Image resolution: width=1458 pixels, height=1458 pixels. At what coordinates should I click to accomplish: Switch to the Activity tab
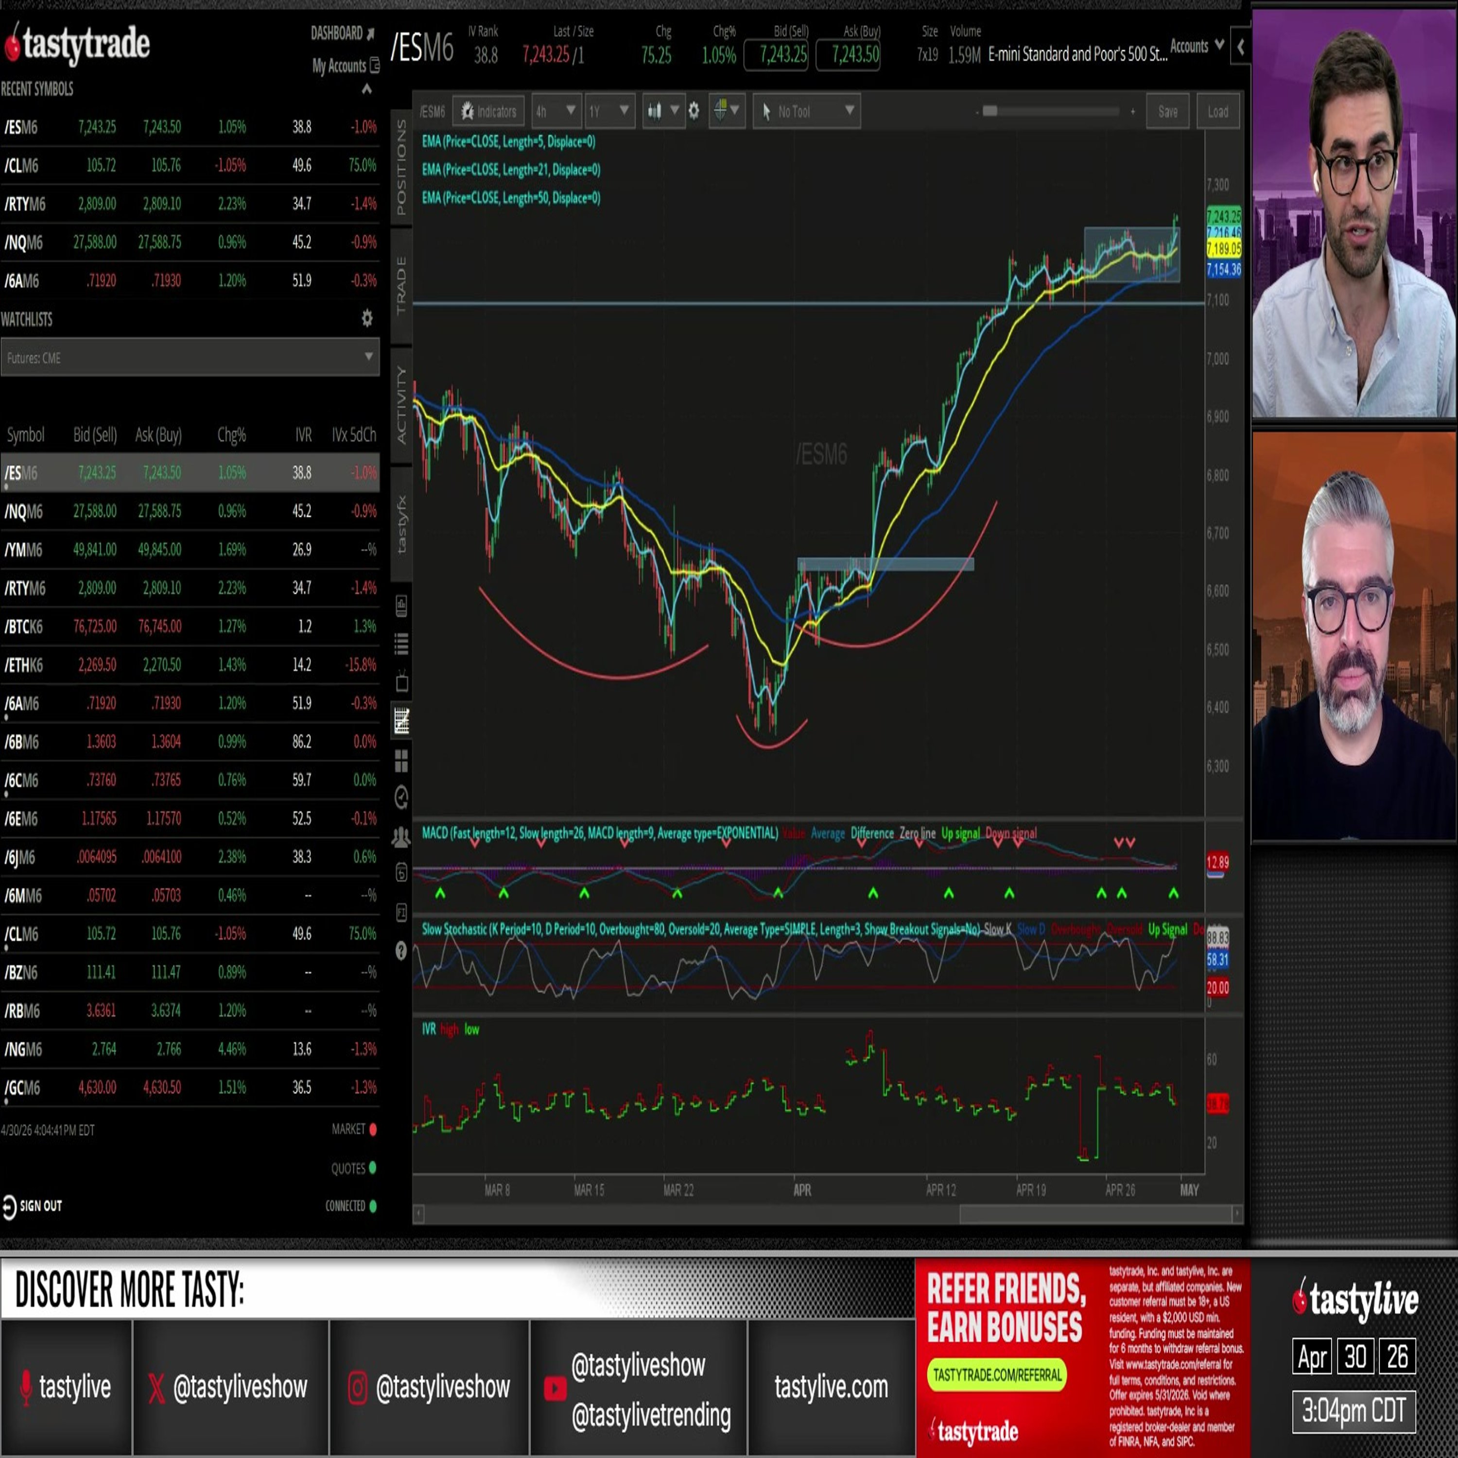click(401, 404)
